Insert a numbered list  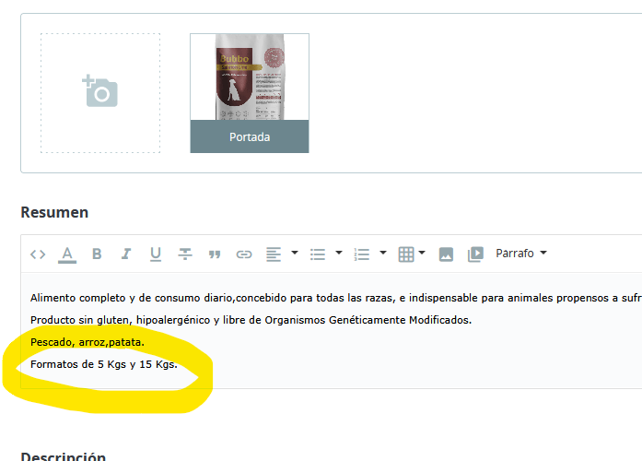pos(362,254)
